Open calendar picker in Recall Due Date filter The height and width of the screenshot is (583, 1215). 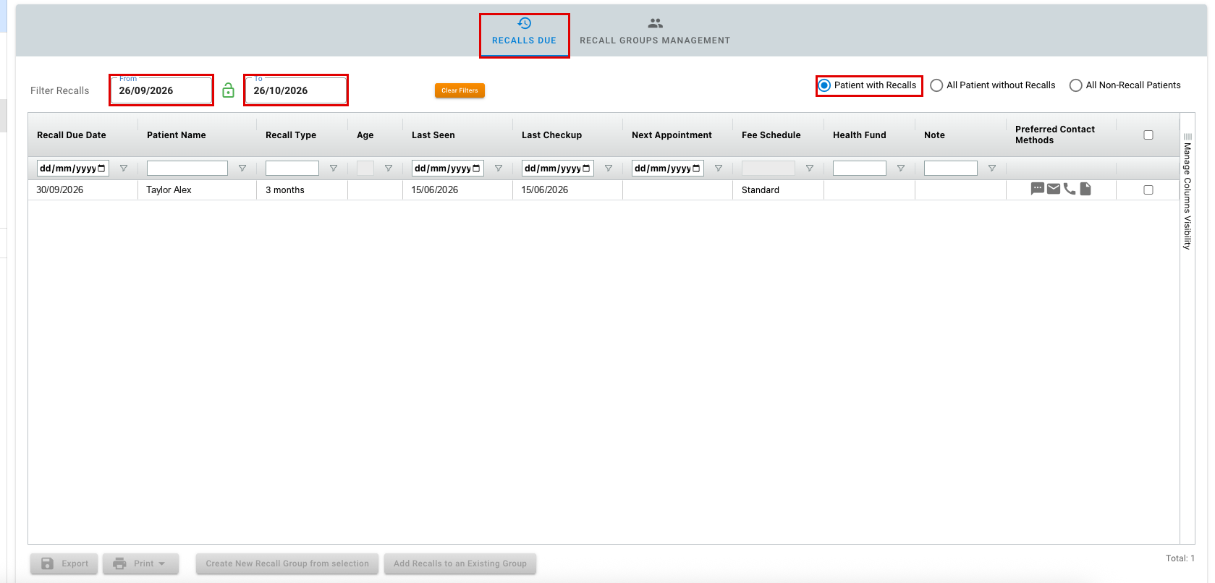[x=101, y=169]
